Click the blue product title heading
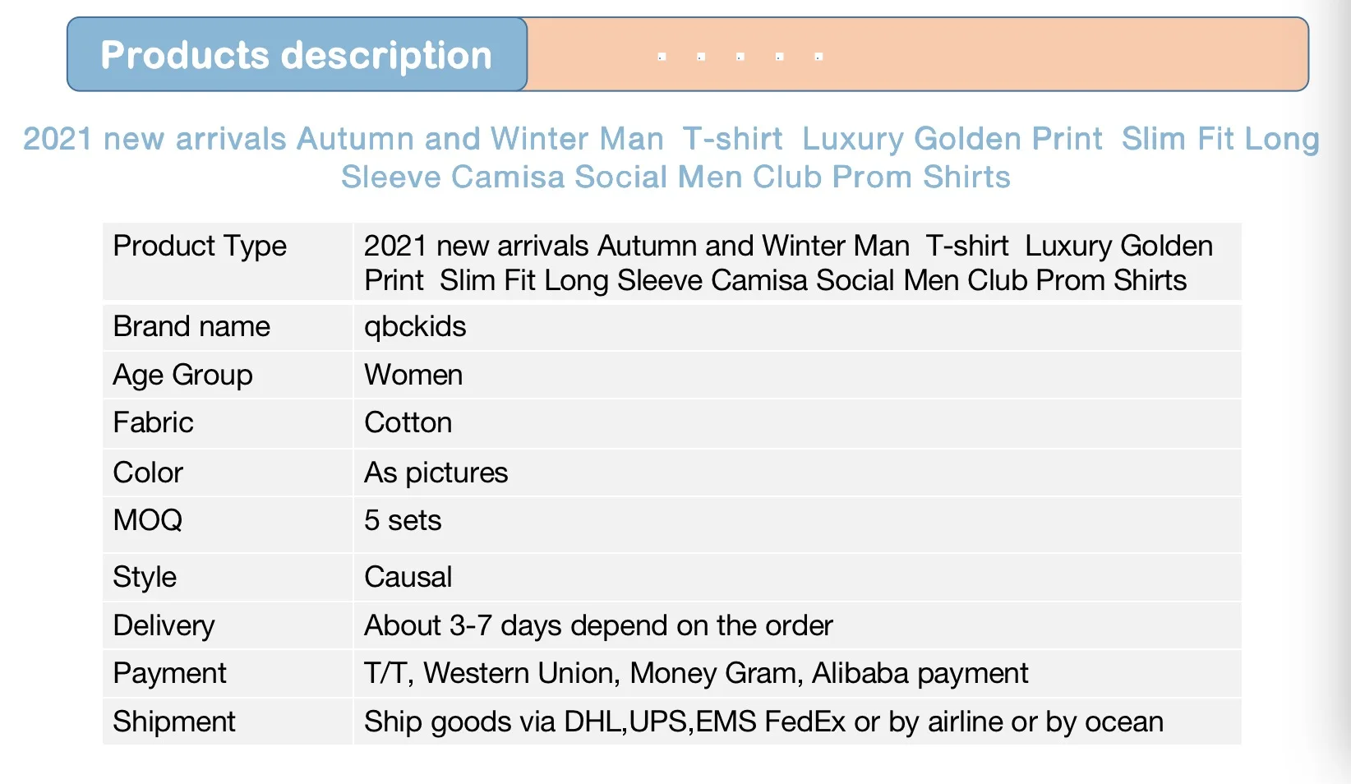This screenshot has height=784, width=1351. pos(671,158)
